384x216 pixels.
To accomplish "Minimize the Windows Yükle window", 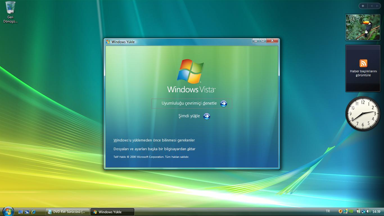I will tap(256, 41).
